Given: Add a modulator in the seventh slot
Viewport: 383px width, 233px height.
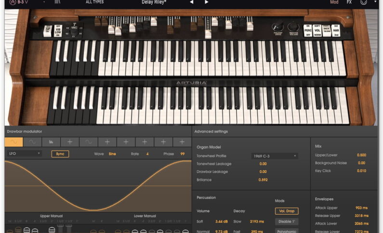Looking at the screenshot, I should coord(126,142).
